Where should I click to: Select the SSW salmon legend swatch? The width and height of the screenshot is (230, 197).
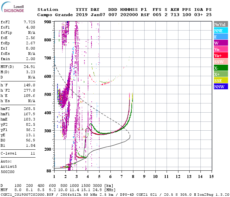click(221, 62)
